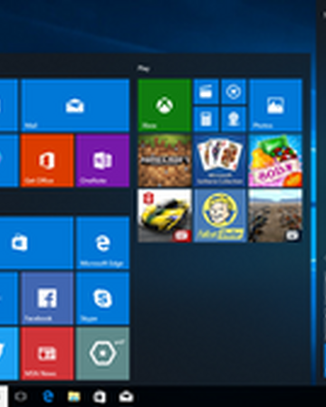The width and height of the screenshot is (326, 407).
Task: Open Edge from the taskbar
Action: pyautogui.click(x=48, y=396)
